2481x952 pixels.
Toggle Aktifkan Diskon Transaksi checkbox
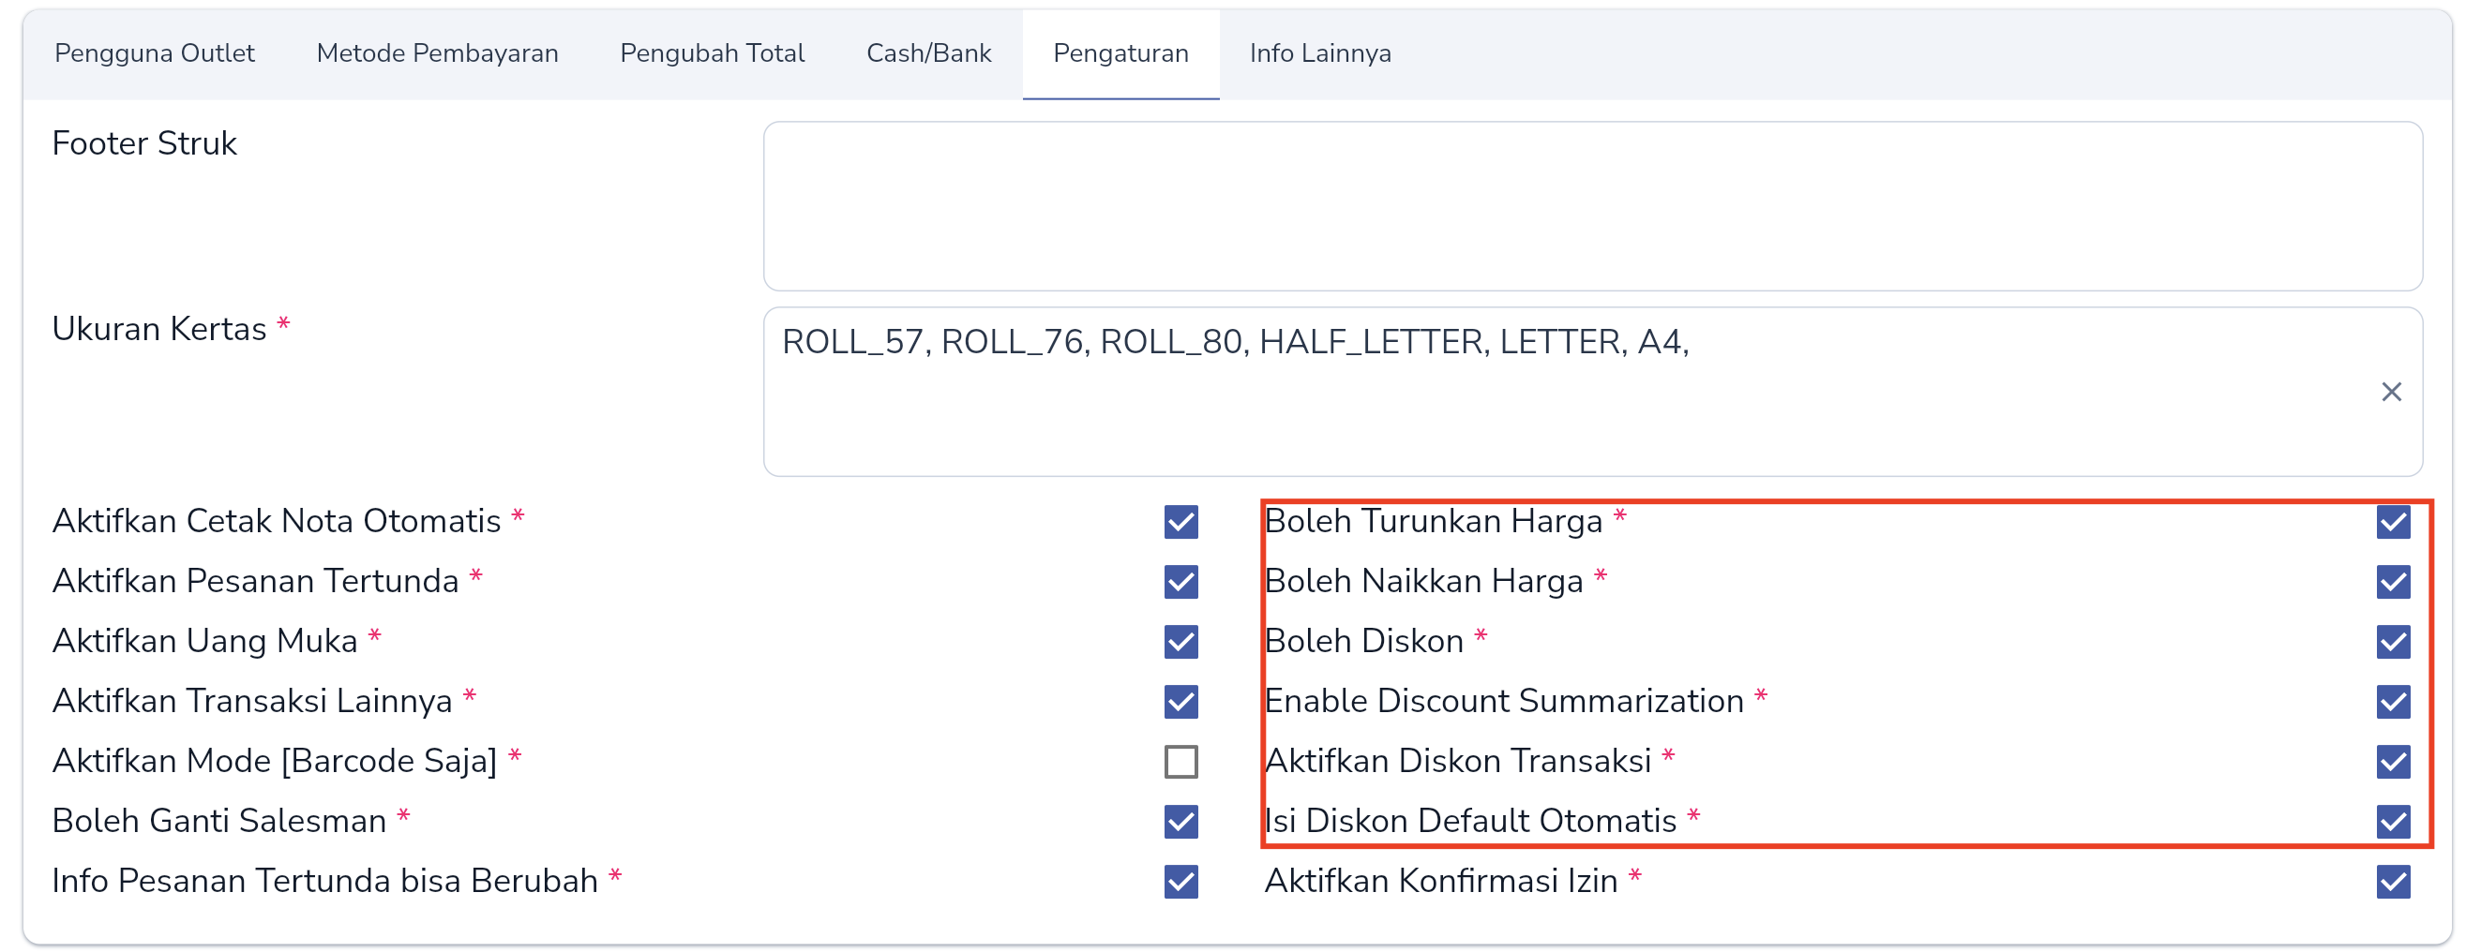tap(2393, 762)
